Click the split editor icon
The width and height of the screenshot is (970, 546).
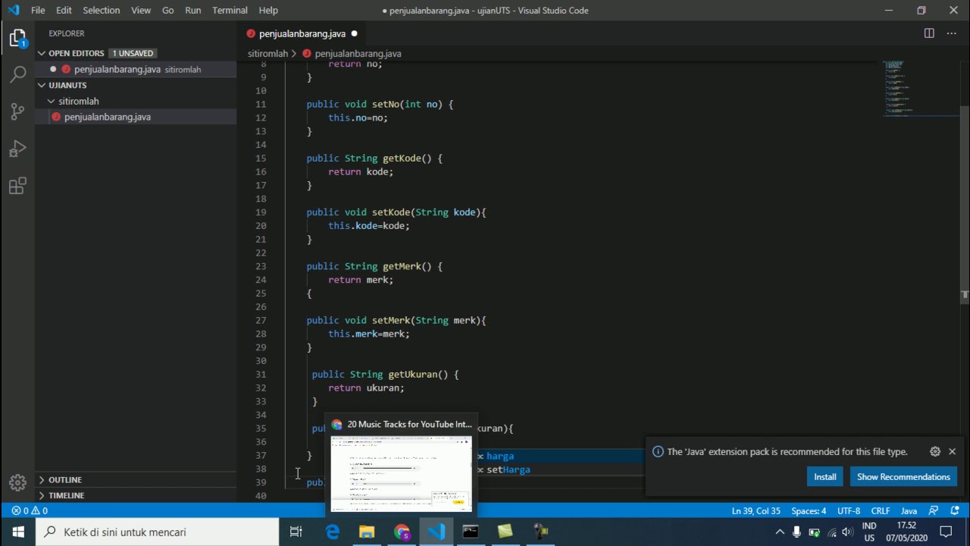[x=929, y=33]
